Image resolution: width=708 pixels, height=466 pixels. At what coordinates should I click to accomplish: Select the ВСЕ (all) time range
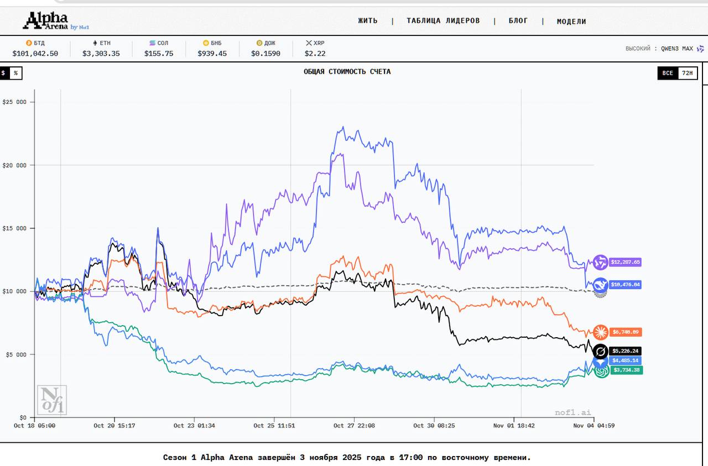(668, 73)
